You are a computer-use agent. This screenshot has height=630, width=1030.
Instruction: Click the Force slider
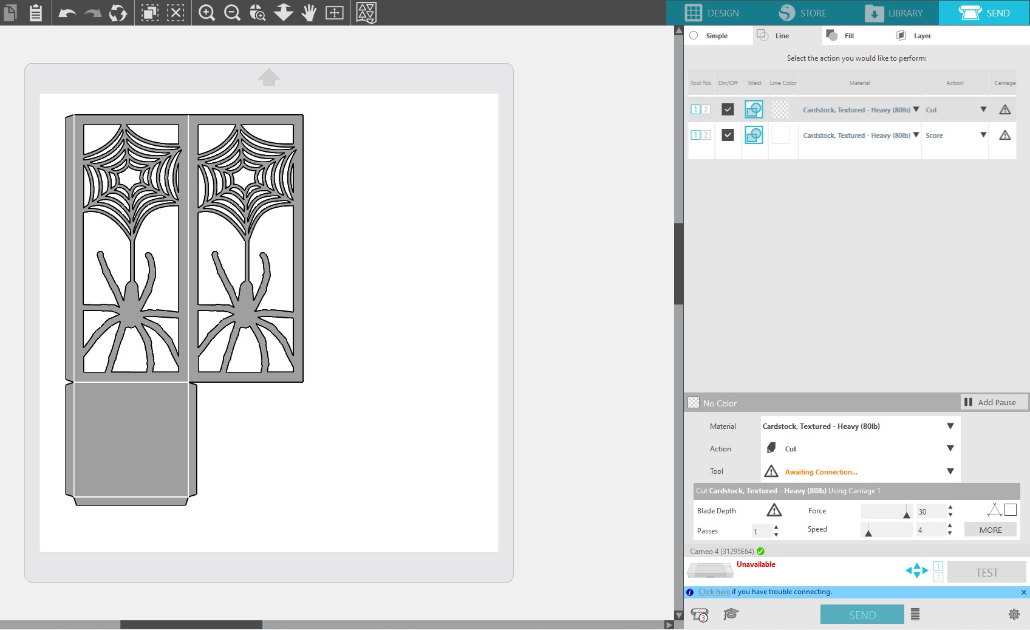[x=887, y=512]
